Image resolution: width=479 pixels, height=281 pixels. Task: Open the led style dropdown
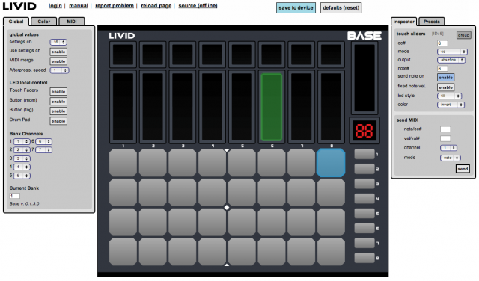click(x=449, y=96)
